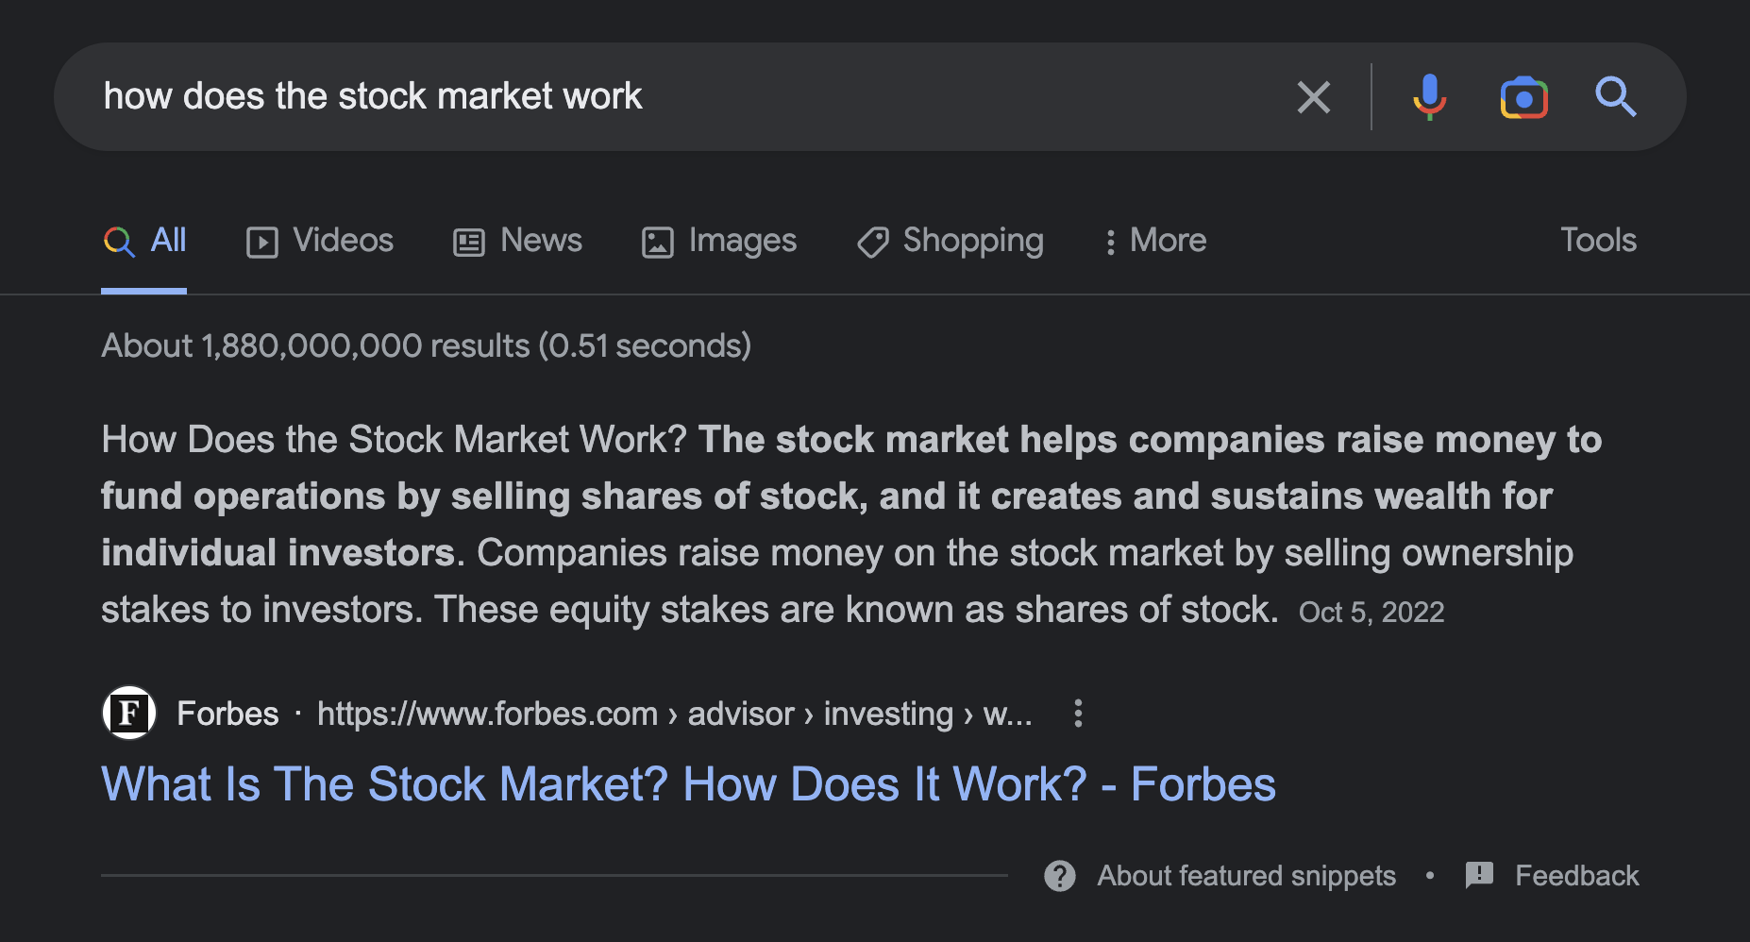The height and width of the screenshot is (942, 1750).
Task: Click the Videos tab camera icon
Action: [x=262, y=242]
